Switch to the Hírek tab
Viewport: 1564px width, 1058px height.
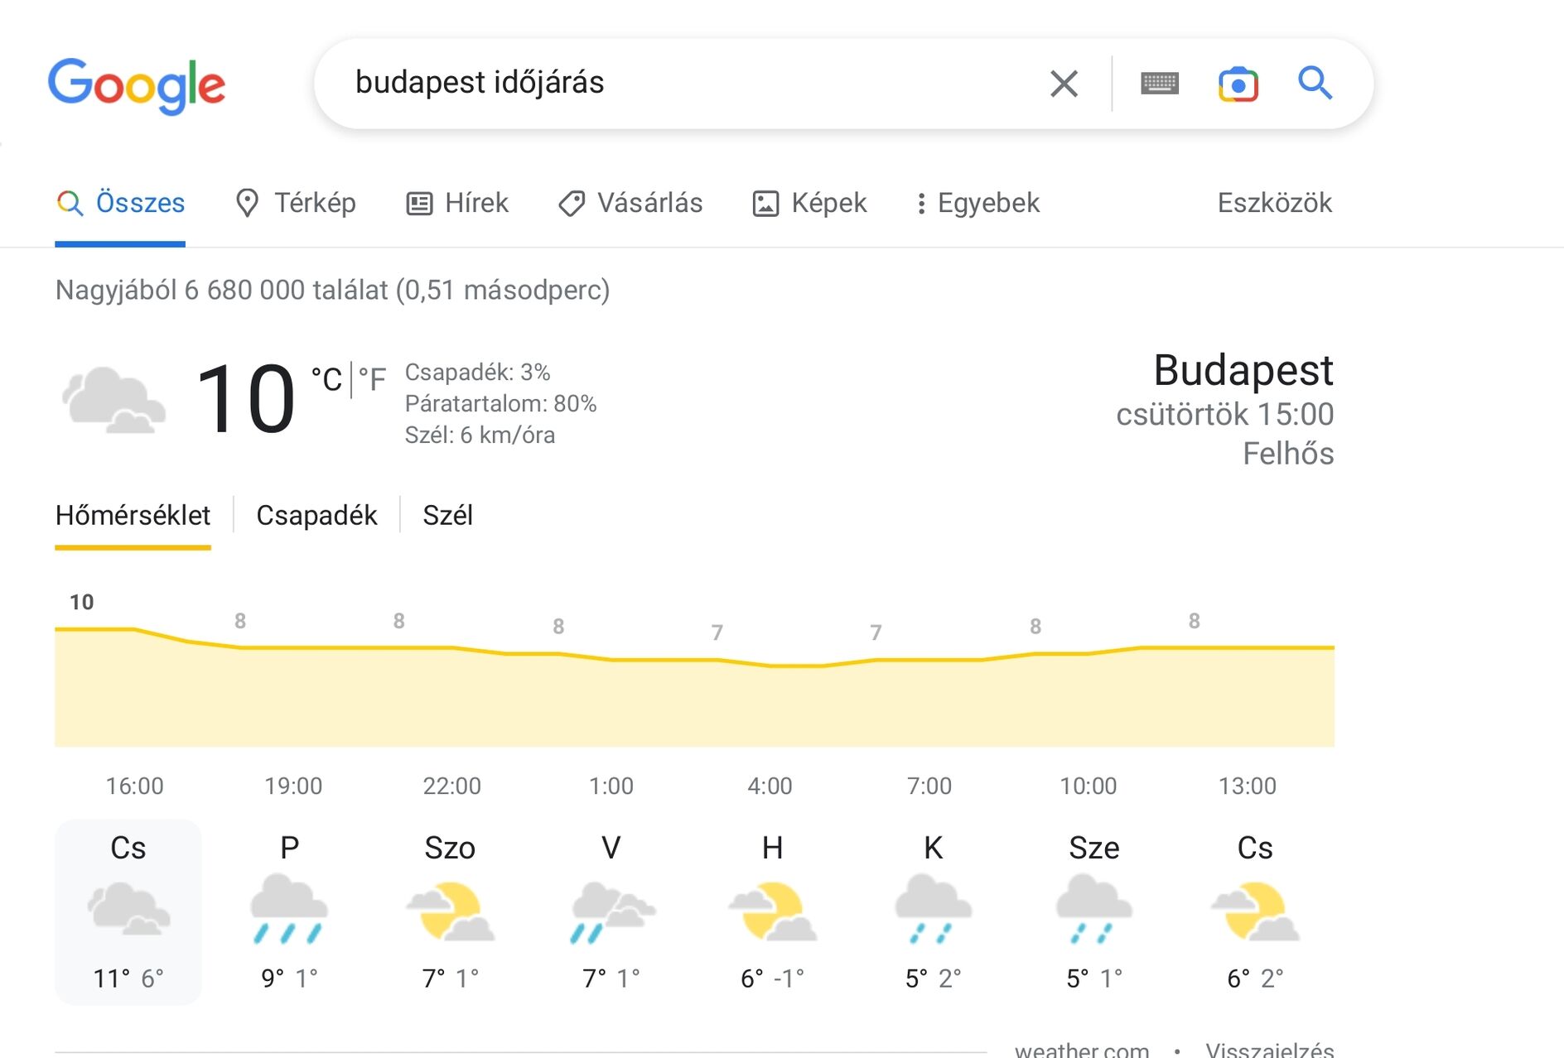457,203
